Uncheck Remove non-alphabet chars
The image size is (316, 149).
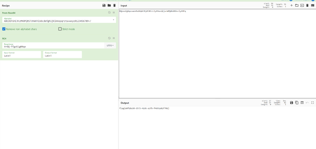(x=3, y=29)
